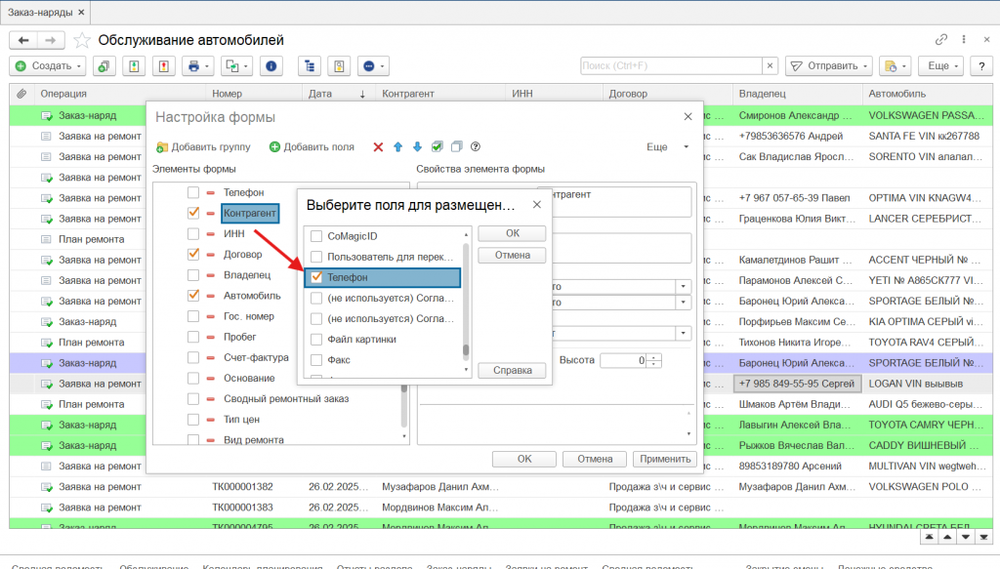Enable the CoMagicID checkbox
Screen dimensions: 1000x569
tap(315, 236)
